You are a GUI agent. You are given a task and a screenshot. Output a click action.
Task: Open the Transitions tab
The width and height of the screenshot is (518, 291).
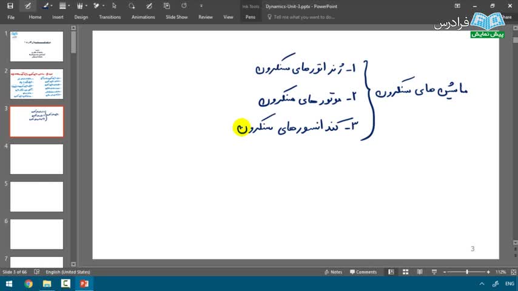(110, 17)
